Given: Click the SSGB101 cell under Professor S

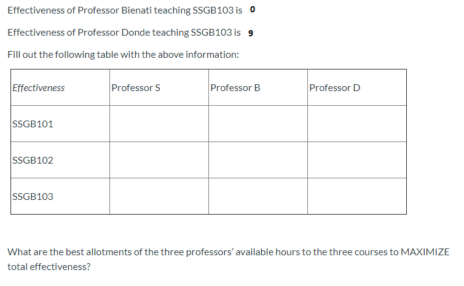Looking at the screenshot, I should point(159,124).
